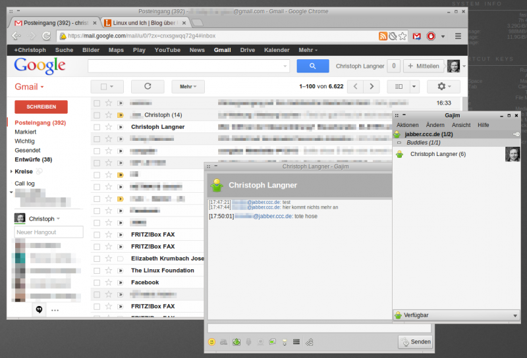Open the Posteingang (392) folder
The image size is (527, 358).
coord(40,122)
